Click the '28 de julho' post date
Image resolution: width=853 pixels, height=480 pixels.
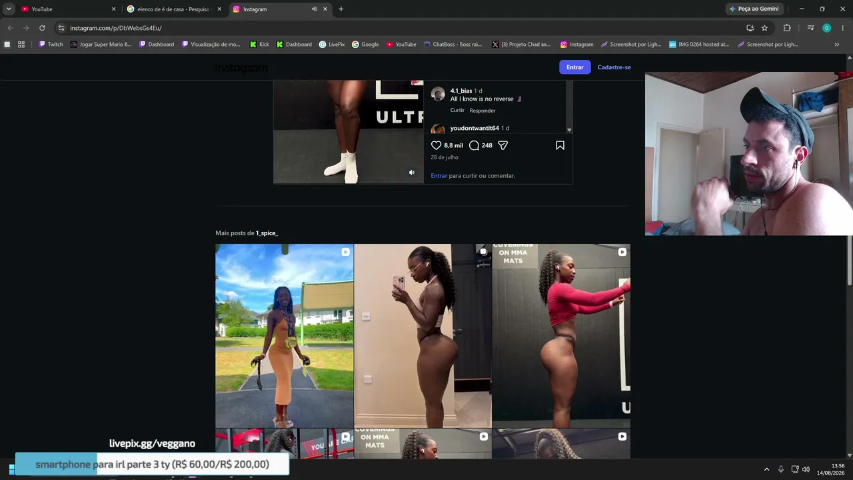tap(444, 157)
